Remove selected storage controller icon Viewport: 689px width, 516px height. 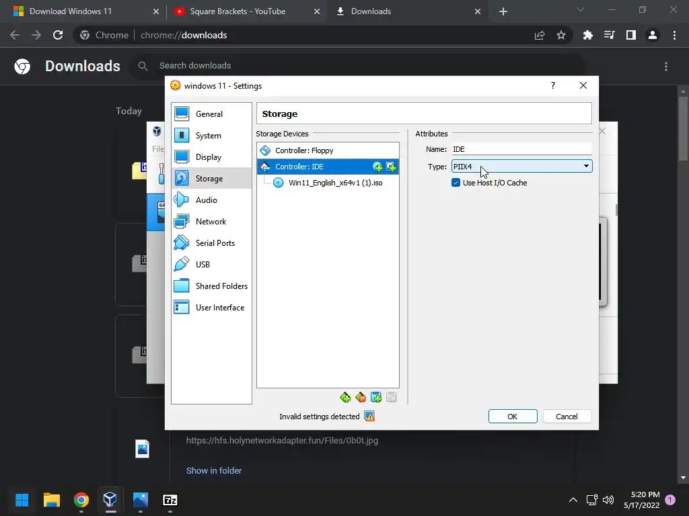click(361, 398)
